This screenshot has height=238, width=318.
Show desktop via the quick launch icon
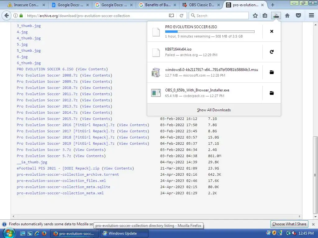(x=22, y=233)
